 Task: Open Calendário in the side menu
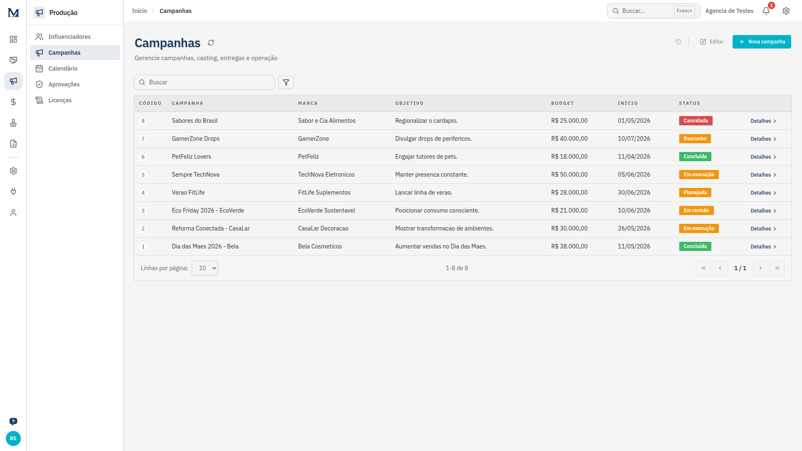click(x=75, y=68)
